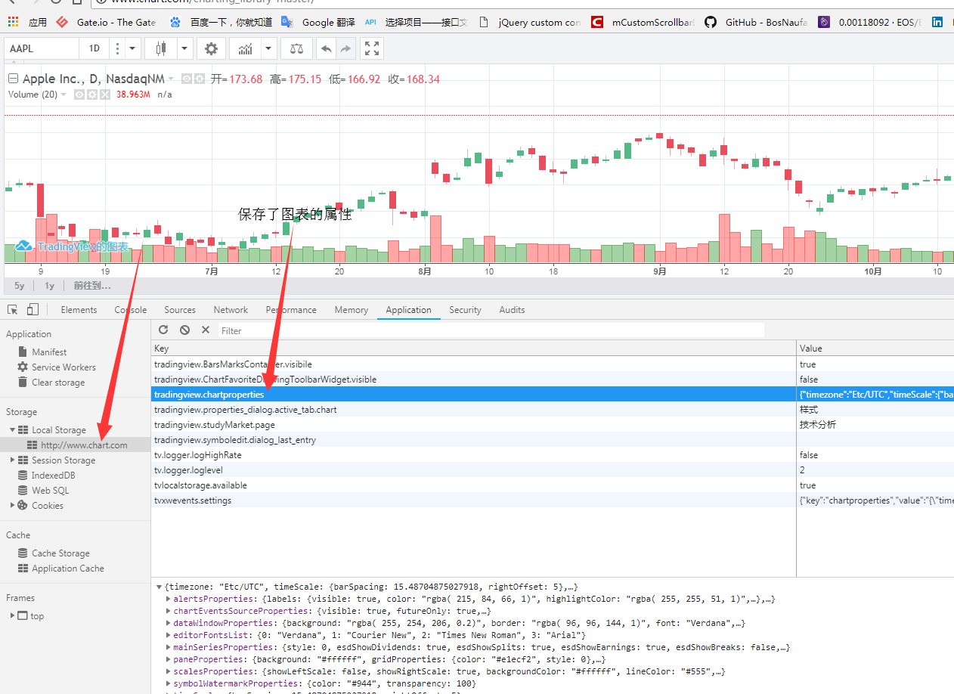954x694 pixels.
Task: Refresh the local storage table
Action: (x=163, y=330)
